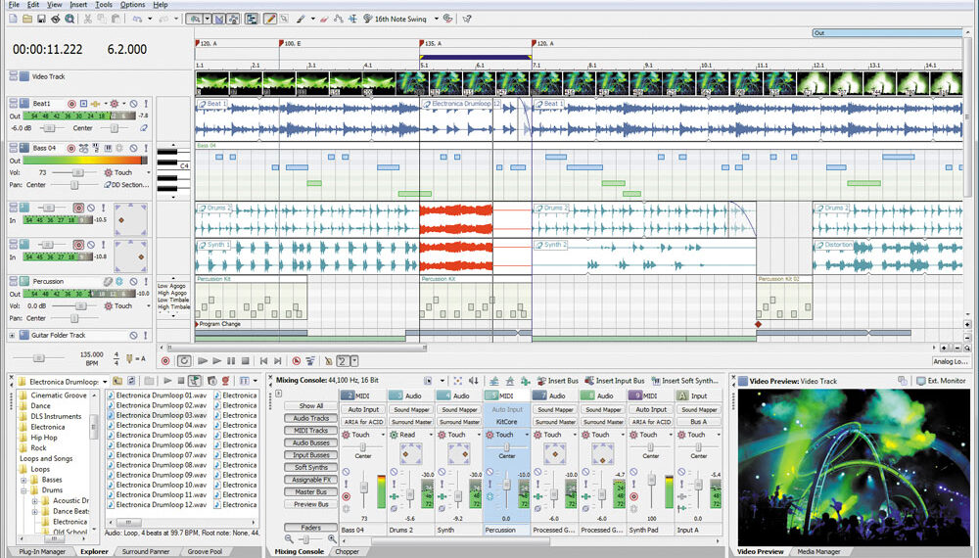This screenshot has width=979, height=558.
Task: Open the Insert menu
Action: coord(78,5)
